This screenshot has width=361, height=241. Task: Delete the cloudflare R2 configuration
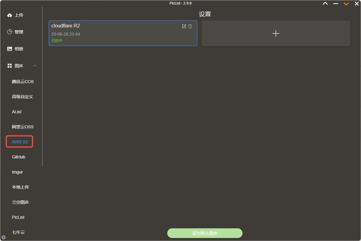[190, 26]
